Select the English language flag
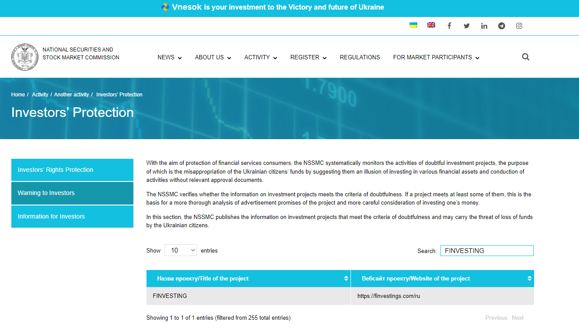579x335 pixels. click(x=431, y=25)
